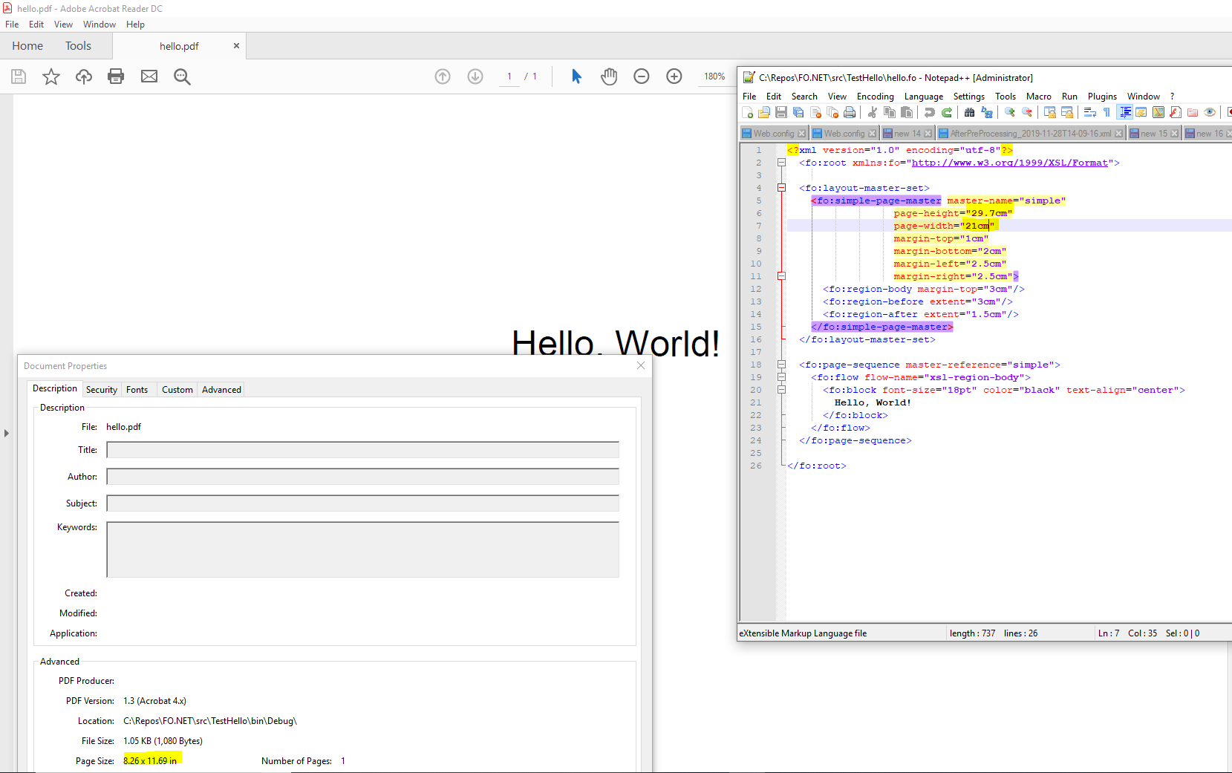This screenshot has width=1232, height=773.
Task: Click the upload to cloud icon
Action: point(84,76)
